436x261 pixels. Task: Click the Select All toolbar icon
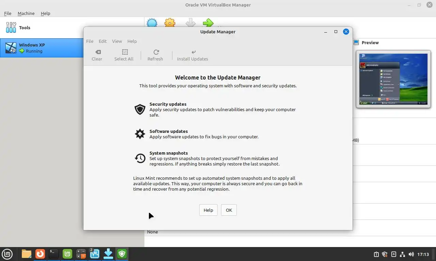coord(125,52)
